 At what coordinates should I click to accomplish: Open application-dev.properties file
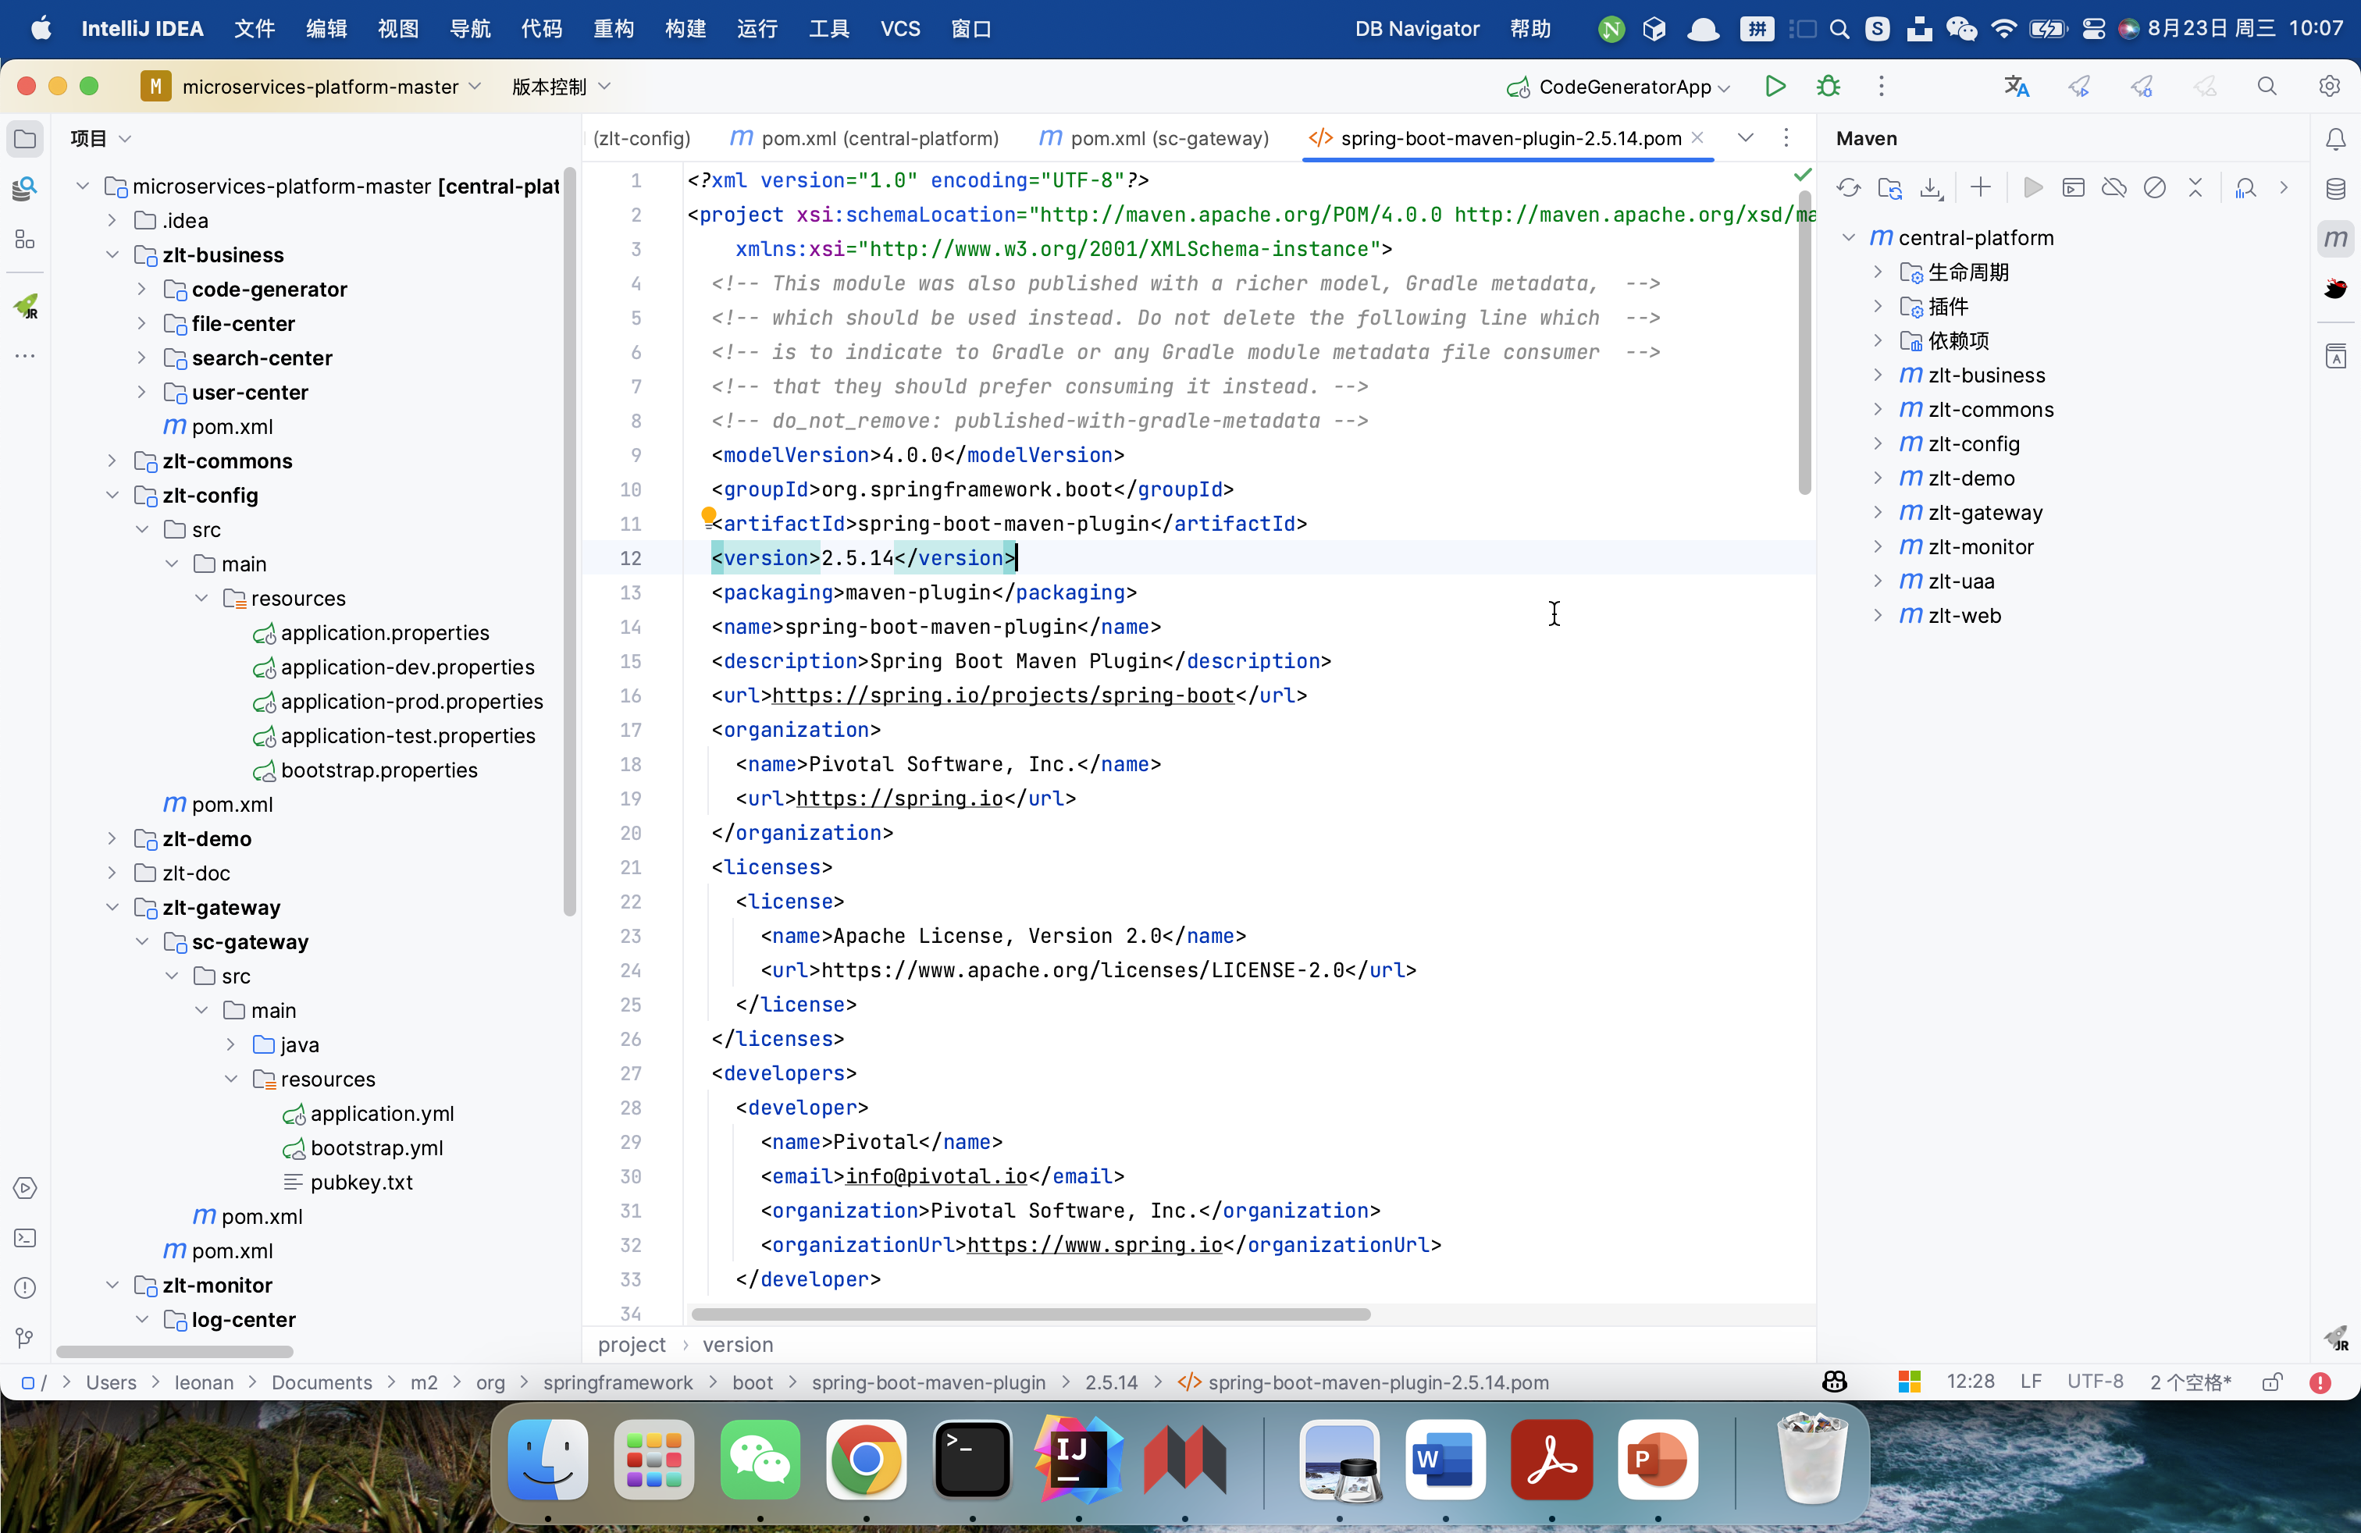(x=407, y=667)
